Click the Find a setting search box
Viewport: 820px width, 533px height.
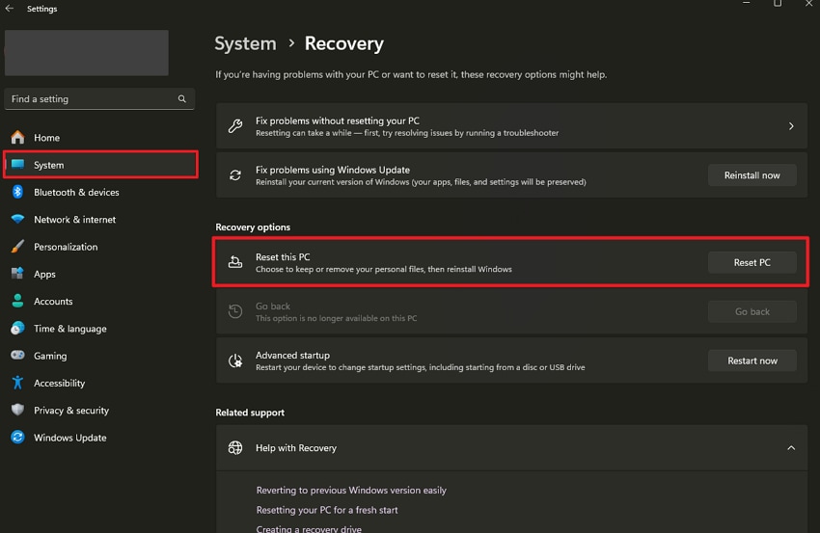coord(99,98)
